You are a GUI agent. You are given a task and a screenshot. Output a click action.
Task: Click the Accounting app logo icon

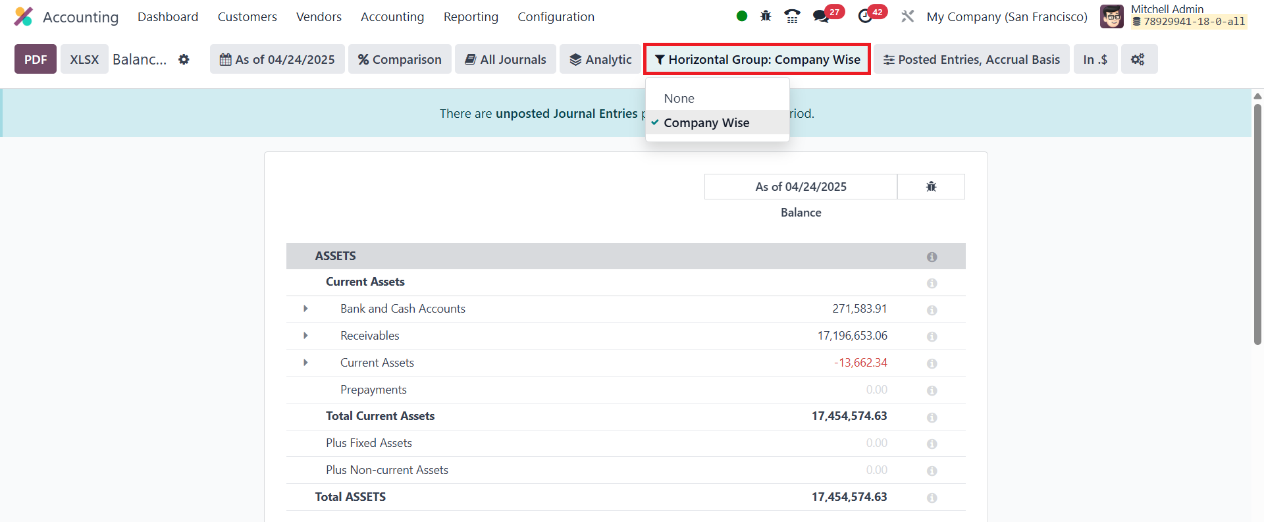(x=23, y=16)
